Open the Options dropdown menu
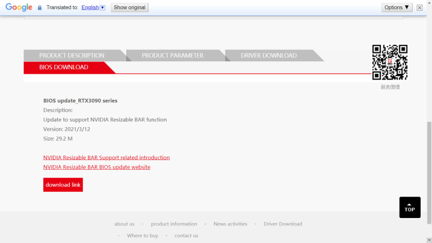 tap(397, 7)
